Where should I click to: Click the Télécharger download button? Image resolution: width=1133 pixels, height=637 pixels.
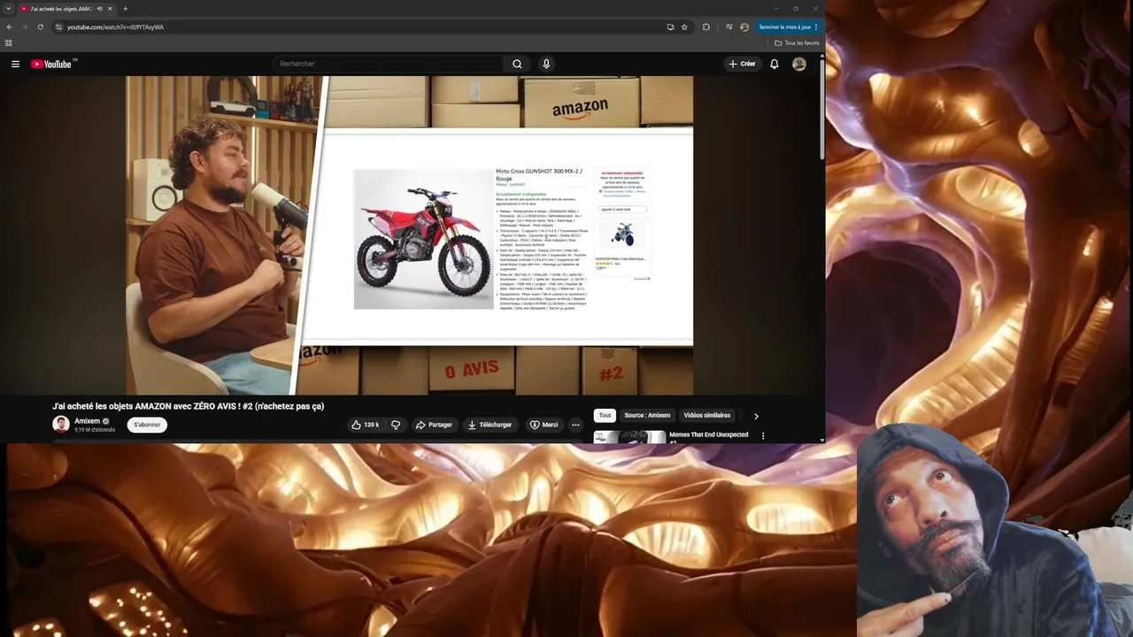click(489, 425)
